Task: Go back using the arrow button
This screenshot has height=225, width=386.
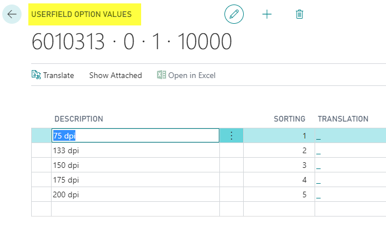Action: pos(12,14)
